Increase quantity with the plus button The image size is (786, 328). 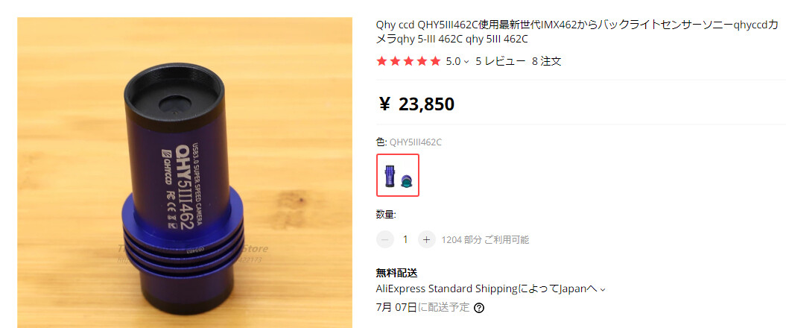coord(426,240)
